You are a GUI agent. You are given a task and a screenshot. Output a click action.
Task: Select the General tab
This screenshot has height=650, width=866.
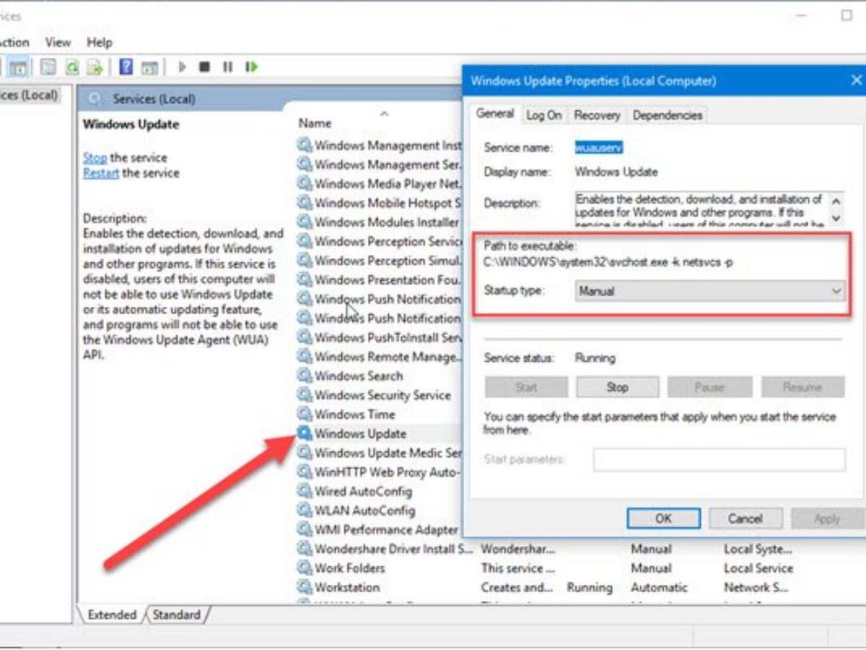[x=495, y=113]
